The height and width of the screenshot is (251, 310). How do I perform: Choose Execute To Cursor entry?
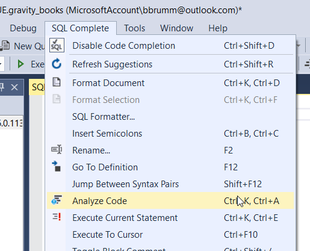tap(170, 235)
